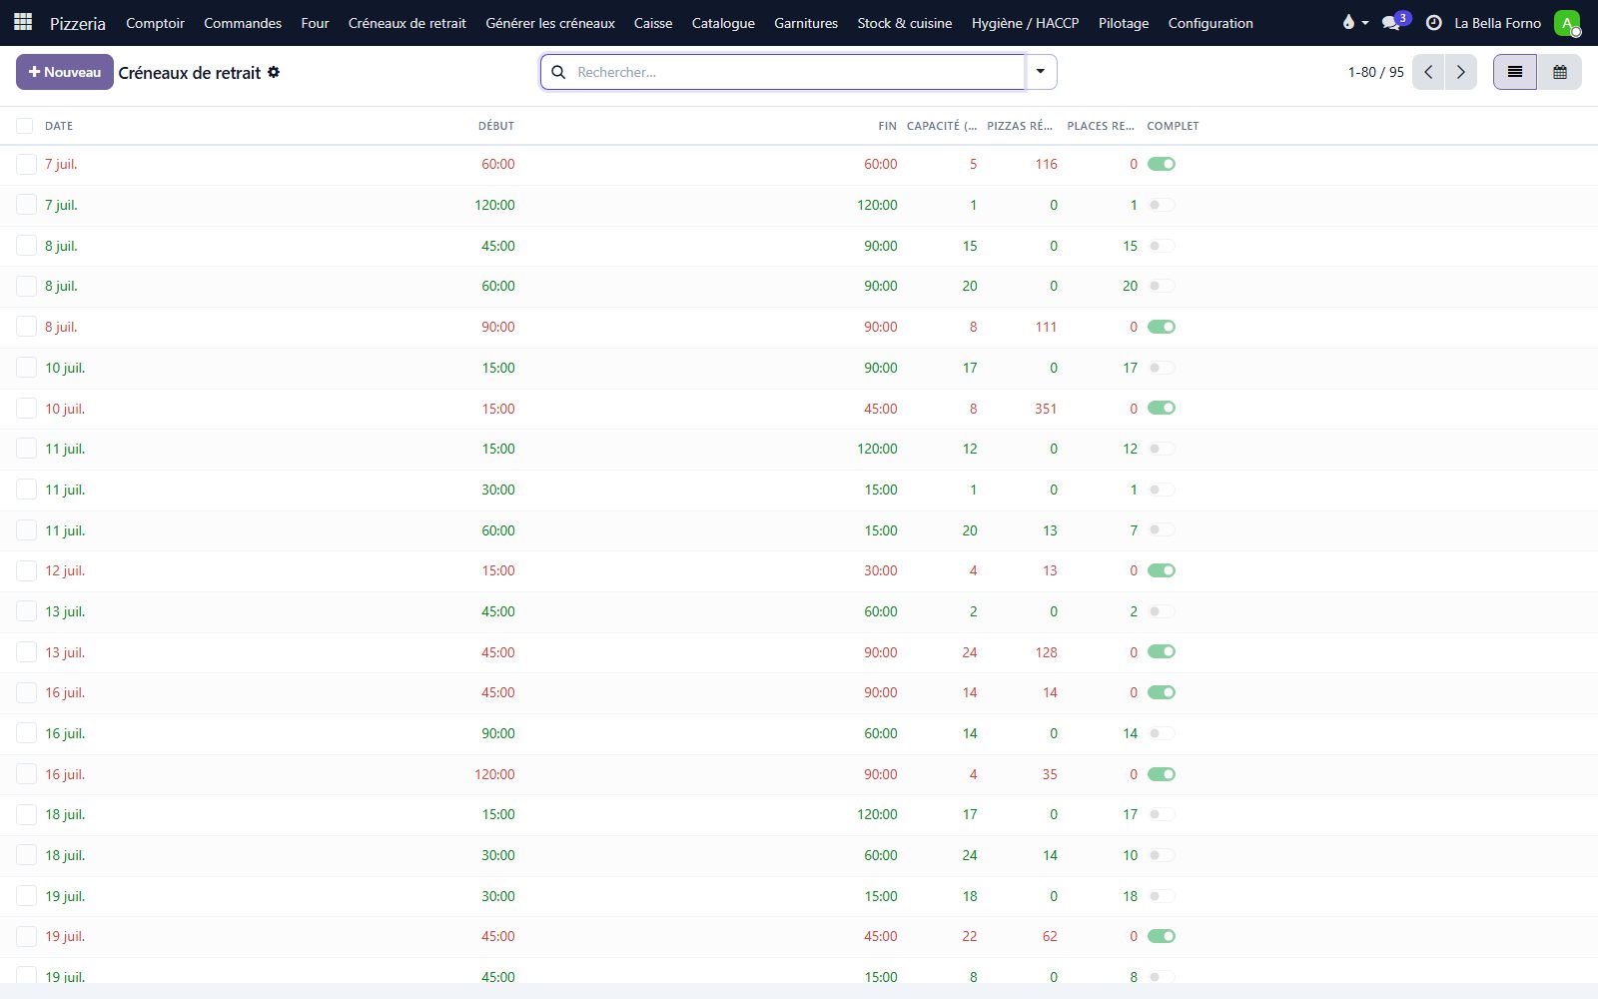Viewport: 1598px width, 999px height.
Task: Toggle Complet switch on the 10 juil. 351 pizzas row
Action: click(1162, 408)
